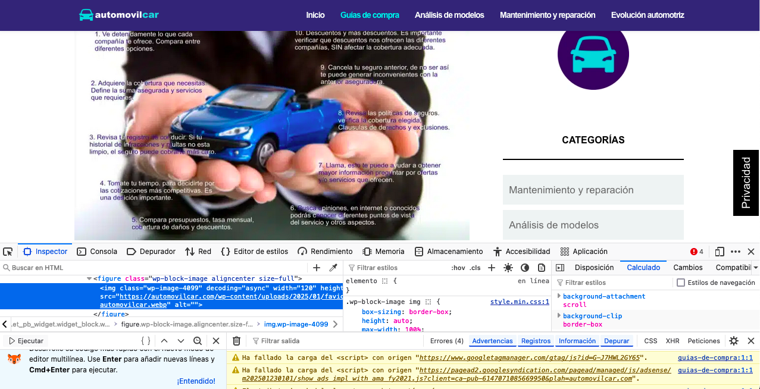Clear console output with trash icon
760x389 pixels.
[236, 341]
